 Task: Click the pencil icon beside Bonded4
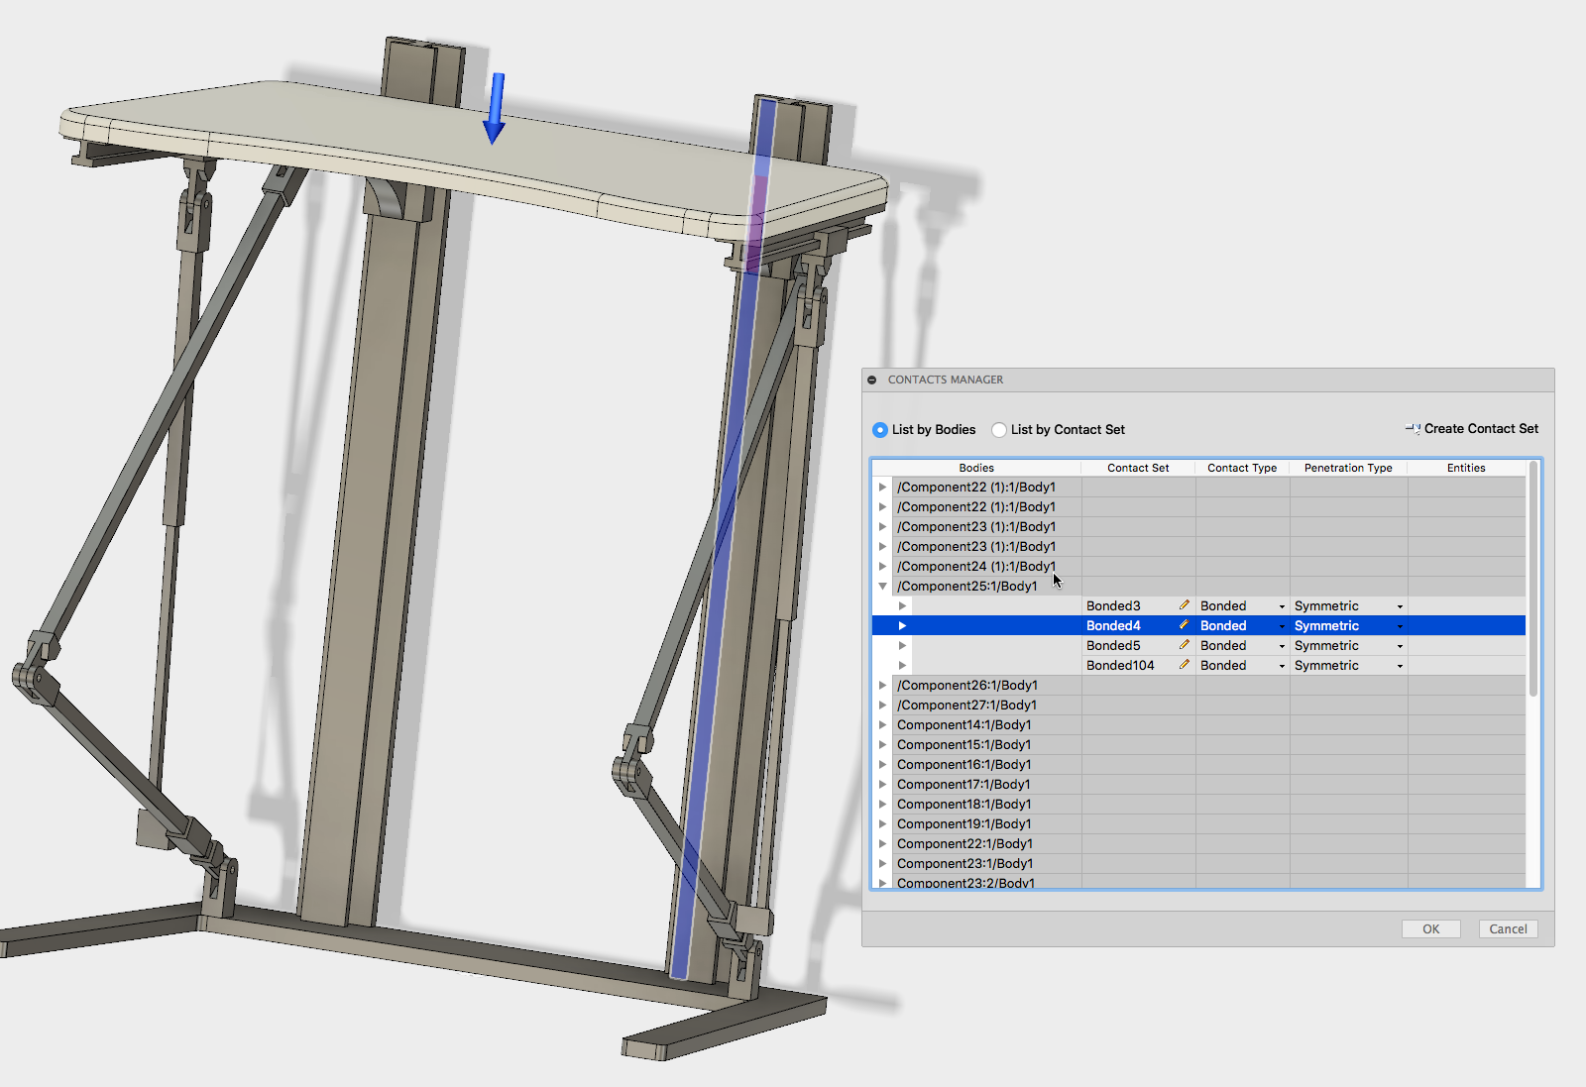(x=1184, y=625)
